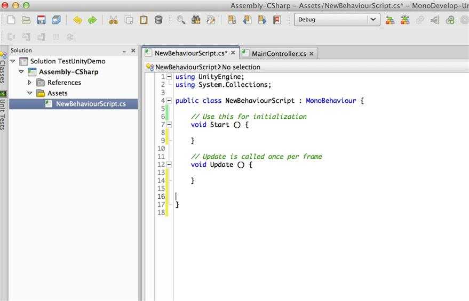
Task: Go to the next bookmark icon
Action: 262,20
